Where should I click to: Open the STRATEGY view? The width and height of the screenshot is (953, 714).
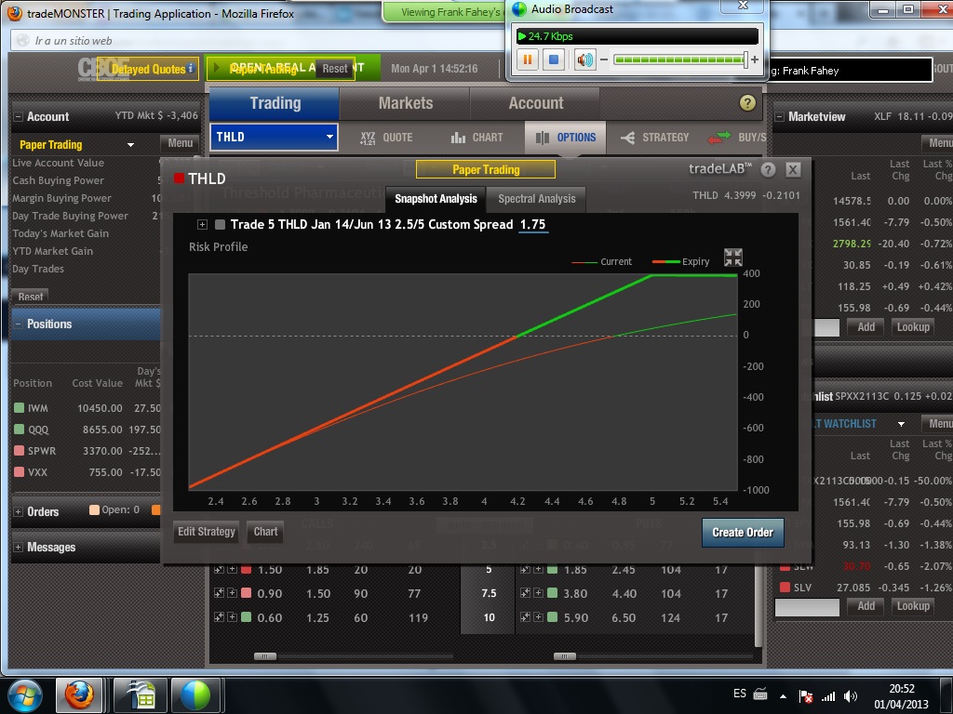click(654, 138)
